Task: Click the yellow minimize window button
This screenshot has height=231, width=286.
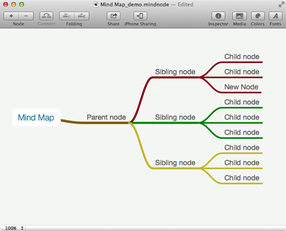Action: pyautogui.click(x=14, y=4)
